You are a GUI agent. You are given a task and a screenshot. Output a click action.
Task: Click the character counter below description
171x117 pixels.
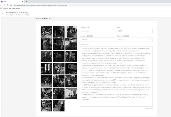coord(149,108)
